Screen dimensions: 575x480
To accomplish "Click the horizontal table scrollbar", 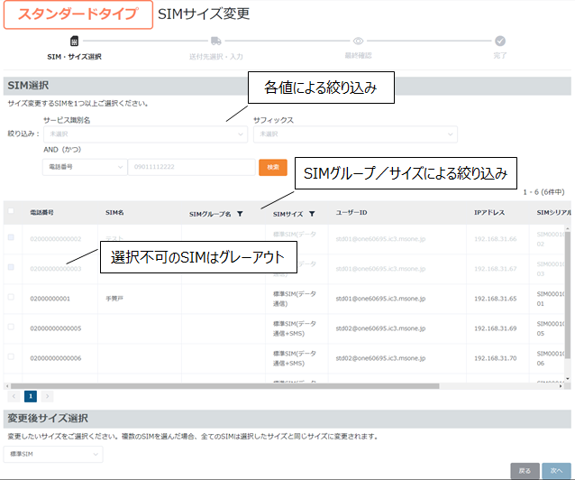I will (224, 386).
